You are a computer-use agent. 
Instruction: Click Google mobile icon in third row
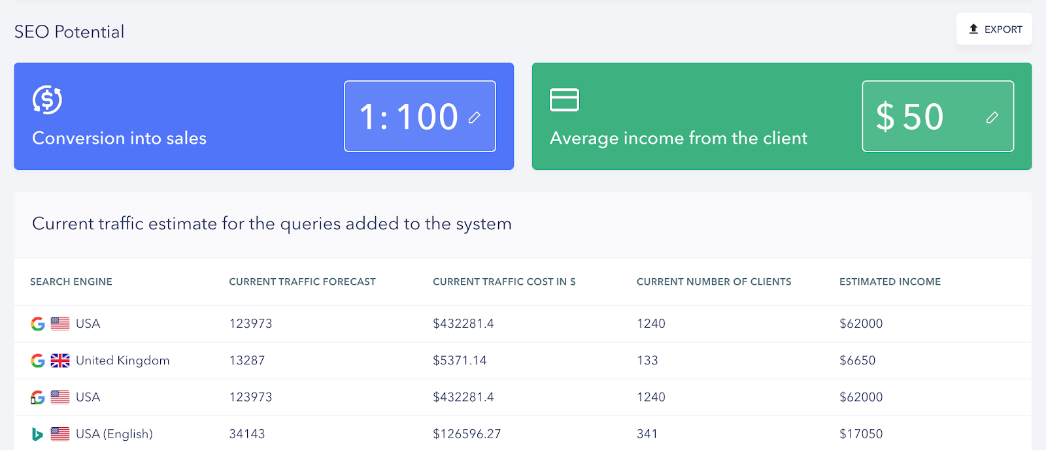click(x=38, y=397)
